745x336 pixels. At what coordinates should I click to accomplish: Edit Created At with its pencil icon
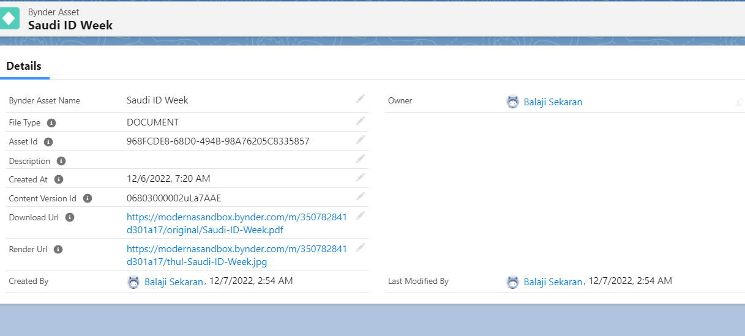click(361, 177)
